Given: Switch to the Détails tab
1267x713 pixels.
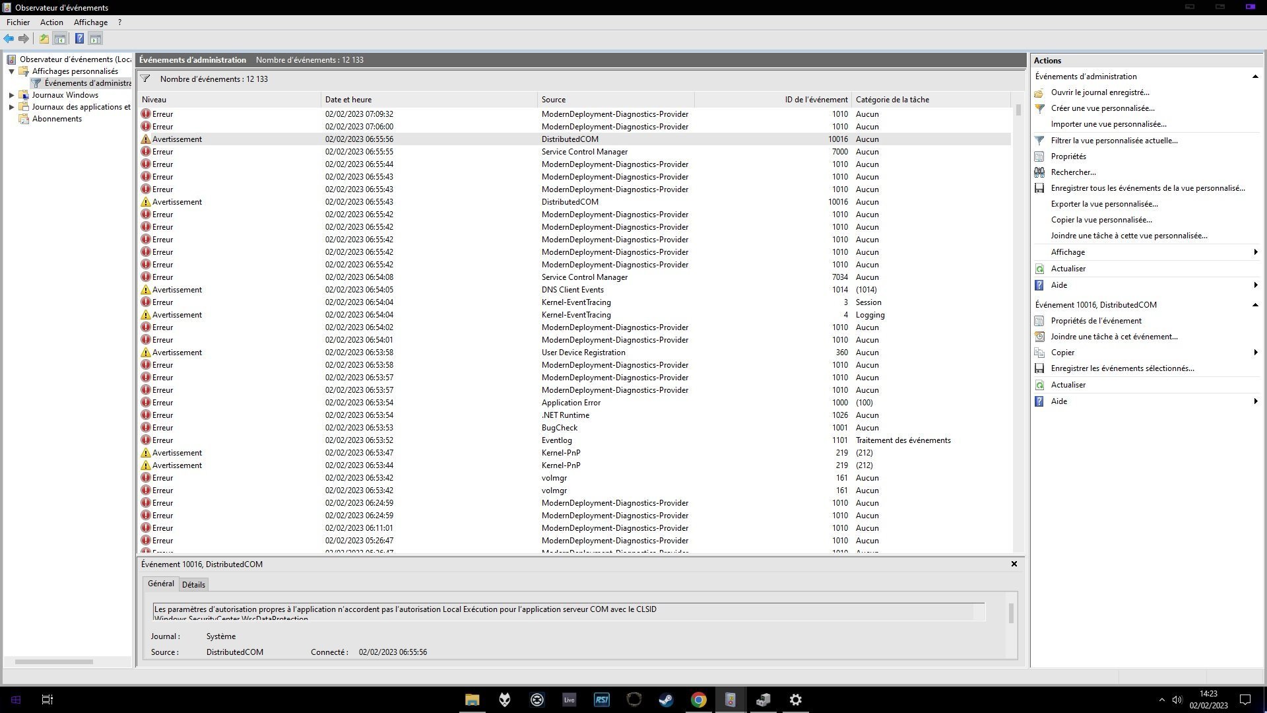Looking at the screenshot, I should pos(193,585).
